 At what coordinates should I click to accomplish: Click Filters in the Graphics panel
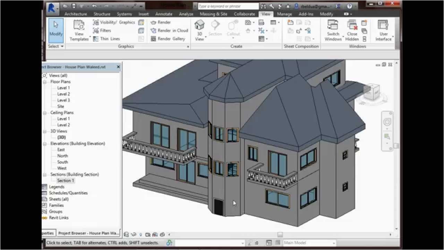102,30
